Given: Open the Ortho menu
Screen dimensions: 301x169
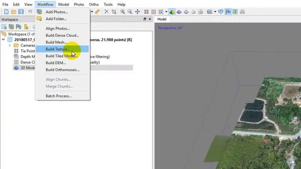Looking at the screenshot, I should [94, 4].
